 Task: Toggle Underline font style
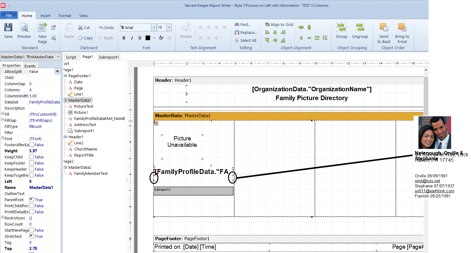[x=140, y=38]
